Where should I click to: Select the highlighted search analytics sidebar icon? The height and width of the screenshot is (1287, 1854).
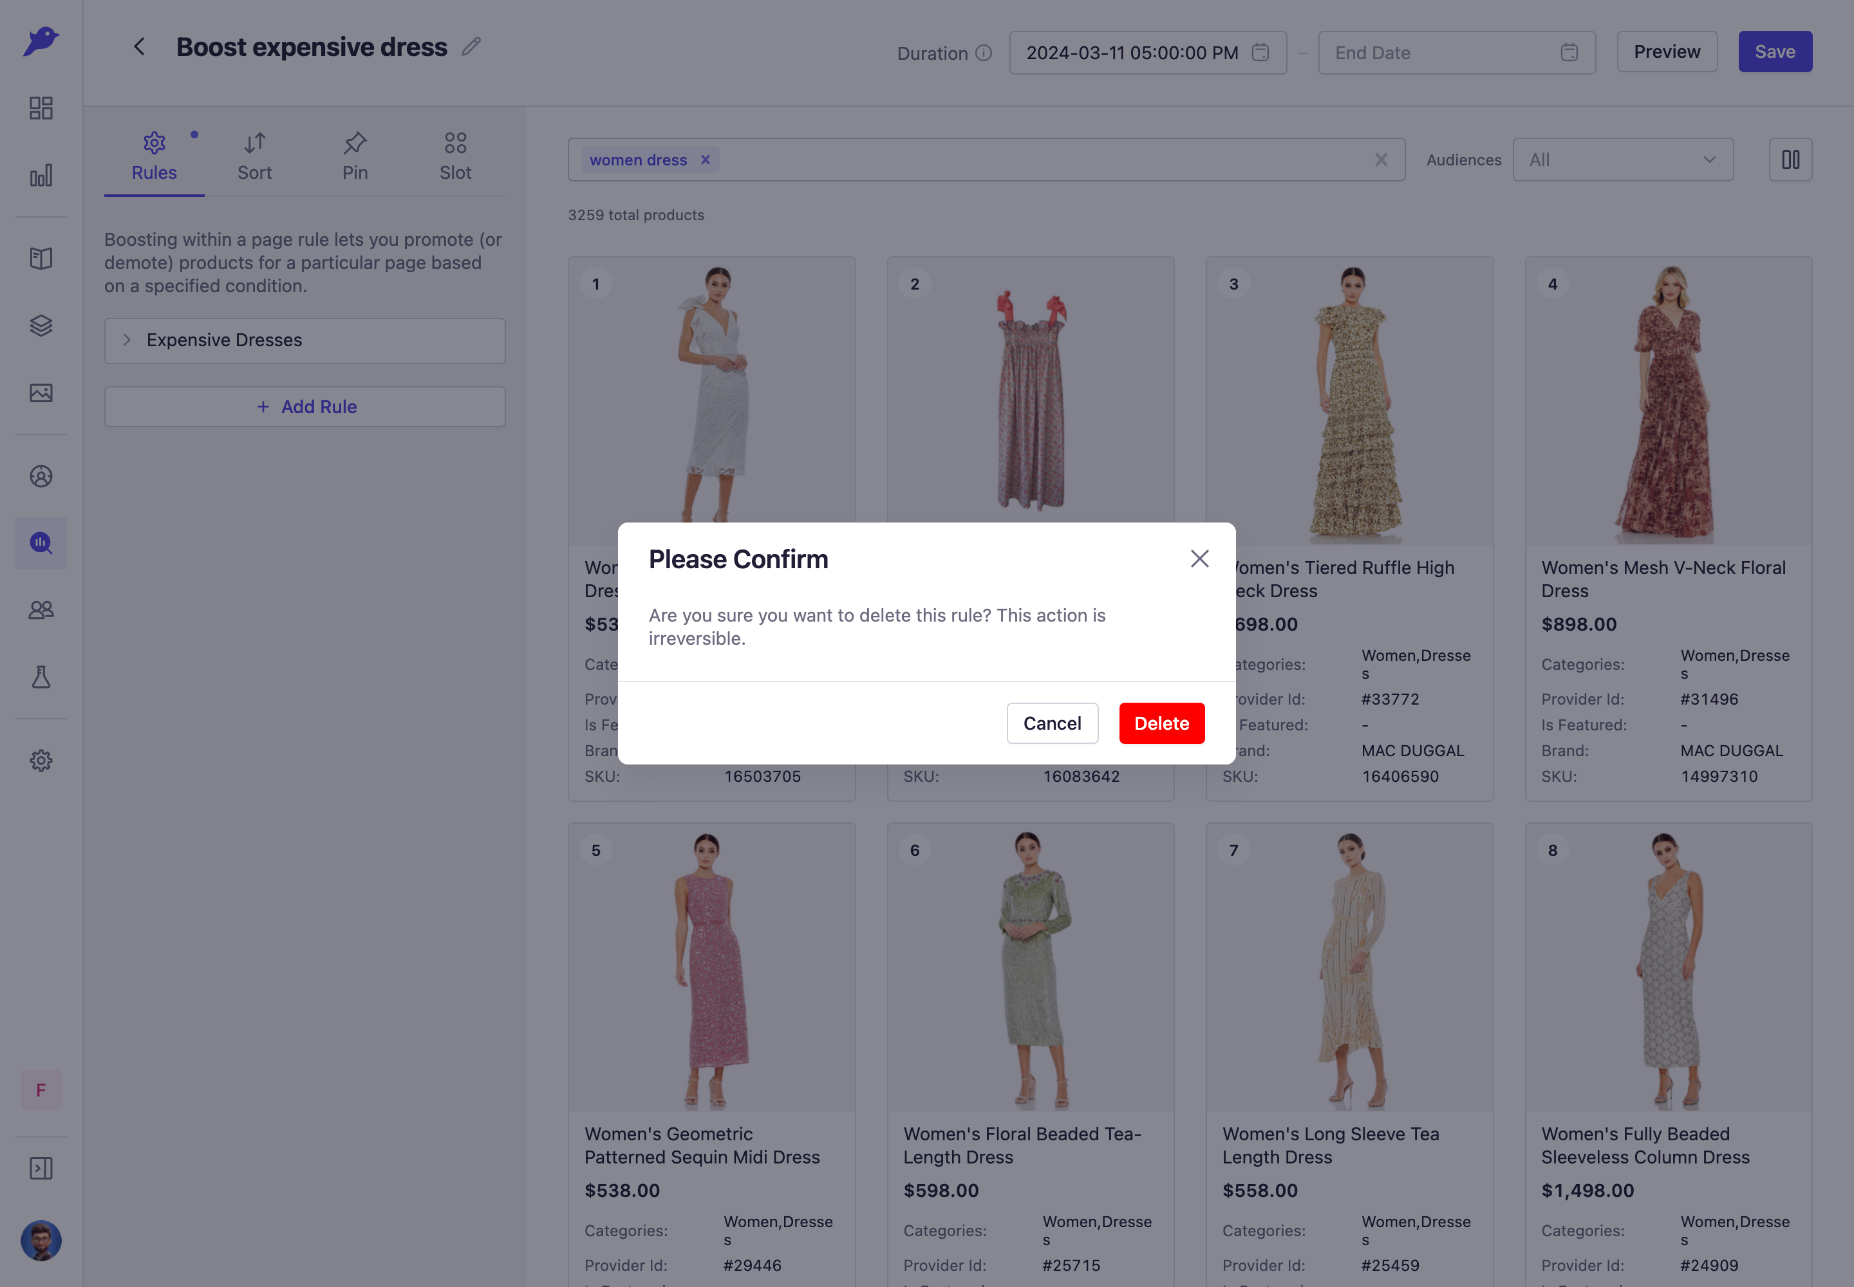click(41, 542)
